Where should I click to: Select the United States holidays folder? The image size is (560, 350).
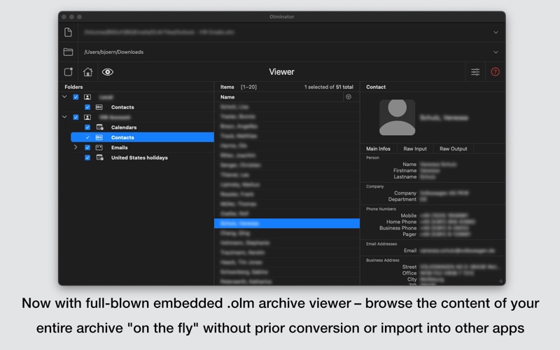[139, 157]
